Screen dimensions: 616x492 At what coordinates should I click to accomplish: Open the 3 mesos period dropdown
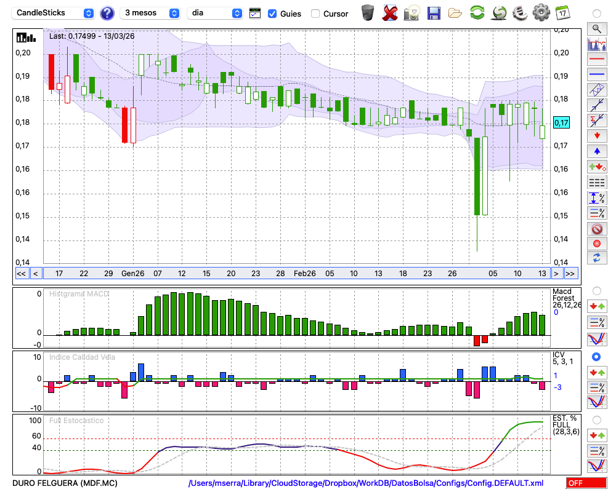(151, 13)
